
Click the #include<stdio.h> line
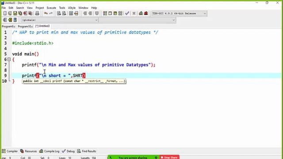(33, 43)
